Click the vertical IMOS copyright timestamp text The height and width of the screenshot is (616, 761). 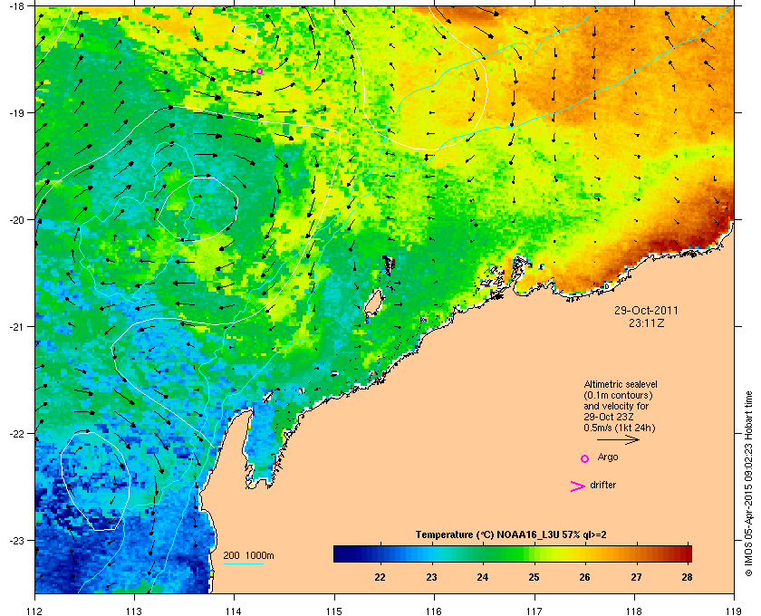[749, 484]
